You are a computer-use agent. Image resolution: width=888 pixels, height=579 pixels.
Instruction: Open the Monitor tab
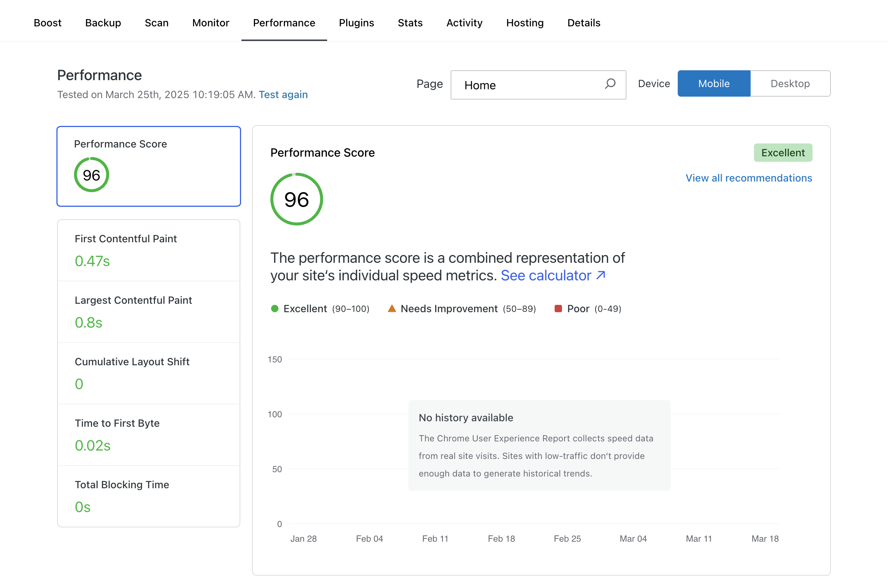[x=210, y=23]
